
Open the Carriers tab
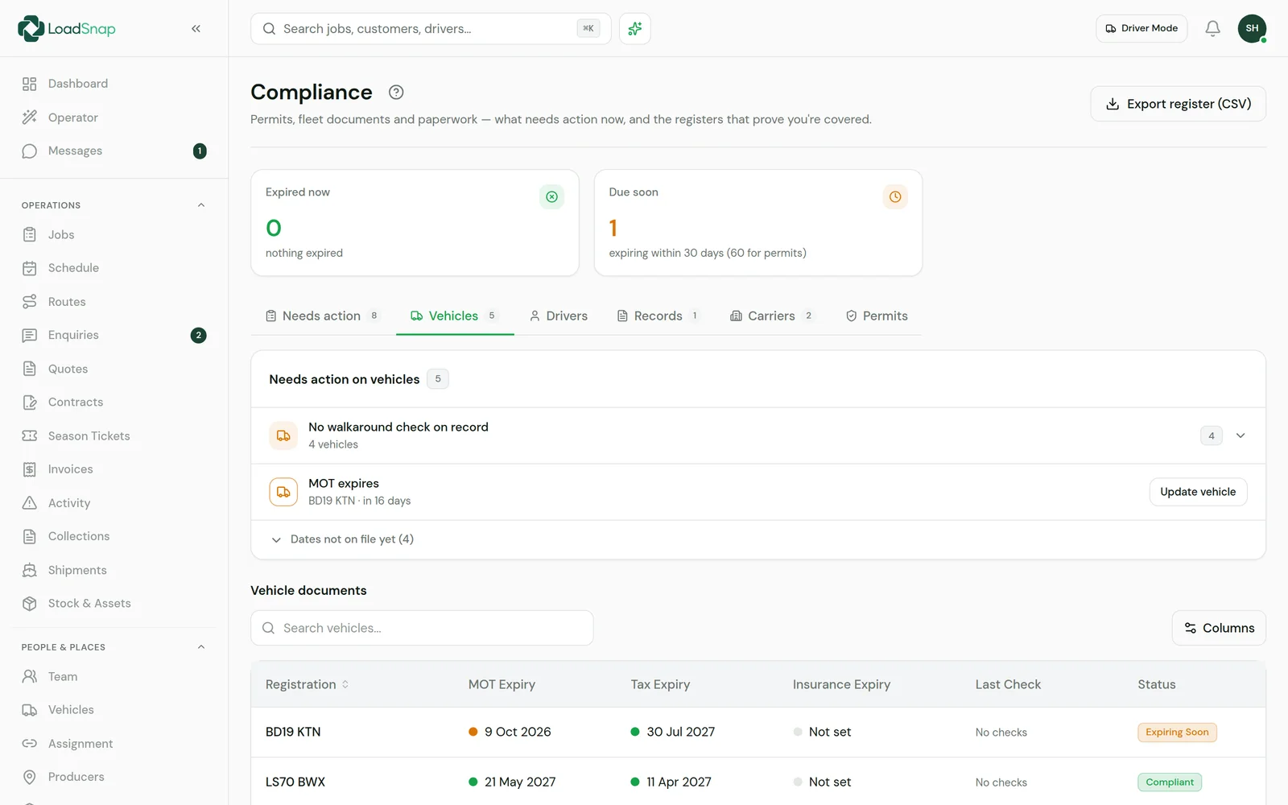pyautogui.click(x=773, y=316)
